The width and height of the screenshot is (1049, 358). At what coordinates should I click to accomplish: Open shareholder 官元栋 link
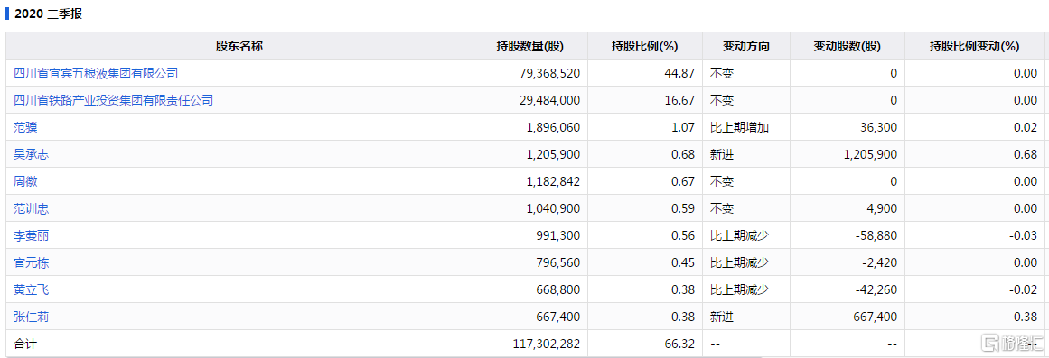click(x=31, y=262)
